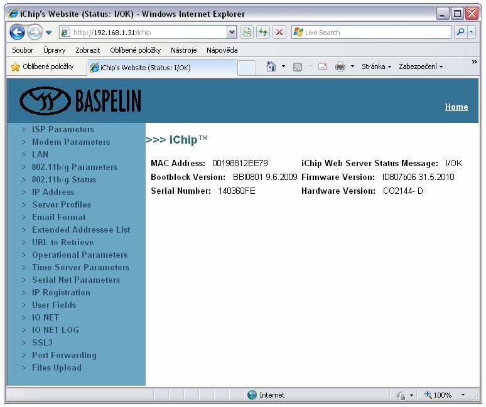Open URL to Retrieve link

coord(63,242)
